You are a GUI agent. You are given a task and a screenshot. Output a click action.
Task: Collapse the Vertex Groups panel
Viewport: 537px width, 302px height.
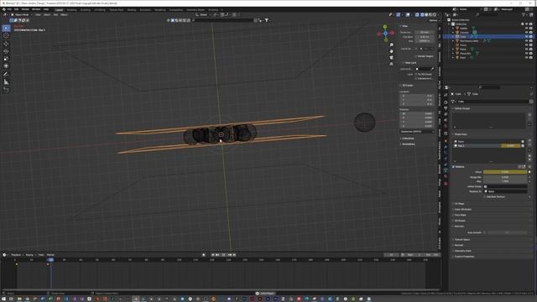coord(461,108)
